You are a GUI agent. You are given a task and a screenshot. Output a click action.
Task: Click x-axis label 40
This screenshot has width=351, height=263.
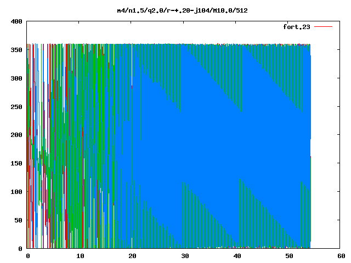[x=237, y=256]
